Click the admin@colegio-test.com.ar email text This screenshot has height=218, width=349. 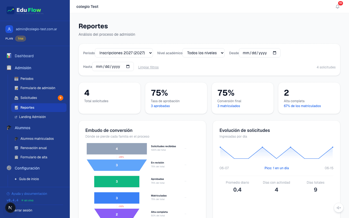coord(36,29)
